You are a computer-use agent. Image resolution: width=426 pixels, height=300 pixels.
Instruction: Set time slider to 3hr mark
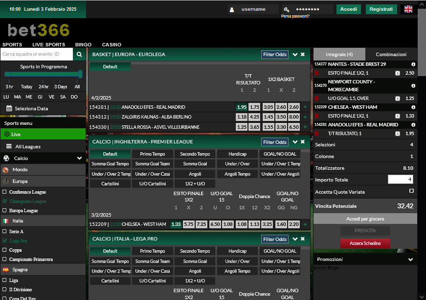(9, 87)
